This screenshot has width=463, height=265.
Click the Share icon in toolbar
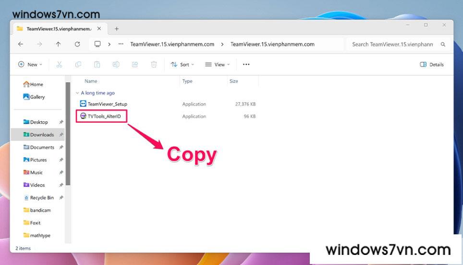[135, 65]
